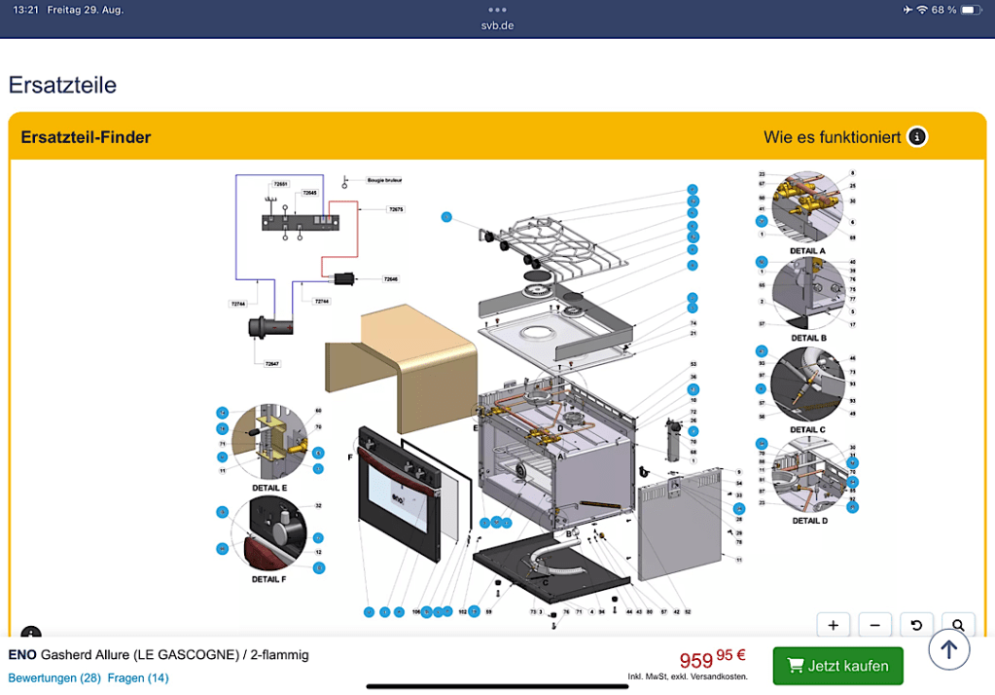Zoom in on the spare parts diagram
995x695 pixels.
pyautogui.click(x=833, y=625)
